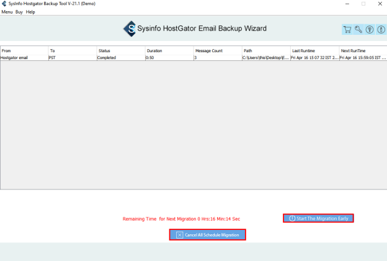Open the shopping cart buy icon
The height and width of the screenshot is (261, 387).
(347, 30)
